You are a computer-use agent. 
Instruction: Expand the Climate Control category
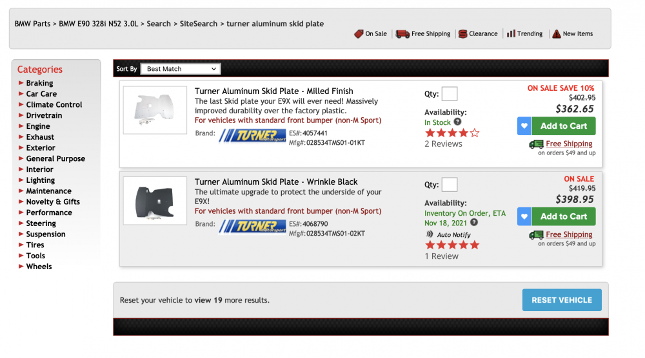coord(54,105)
